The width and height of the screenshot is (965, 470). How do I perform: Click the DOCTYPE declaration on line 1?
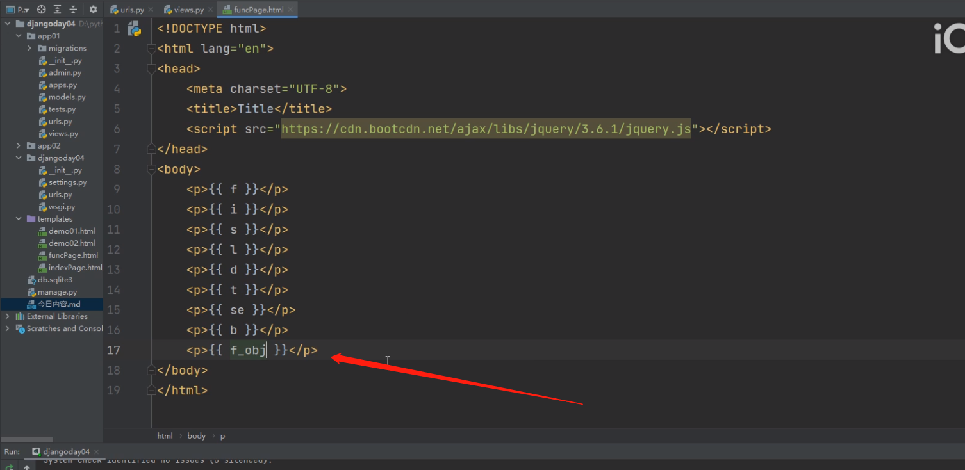[x=211, y=29]
